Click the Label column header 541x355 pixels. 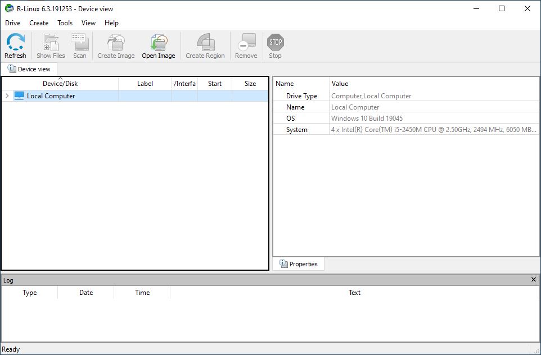click(x=145, y=83)
